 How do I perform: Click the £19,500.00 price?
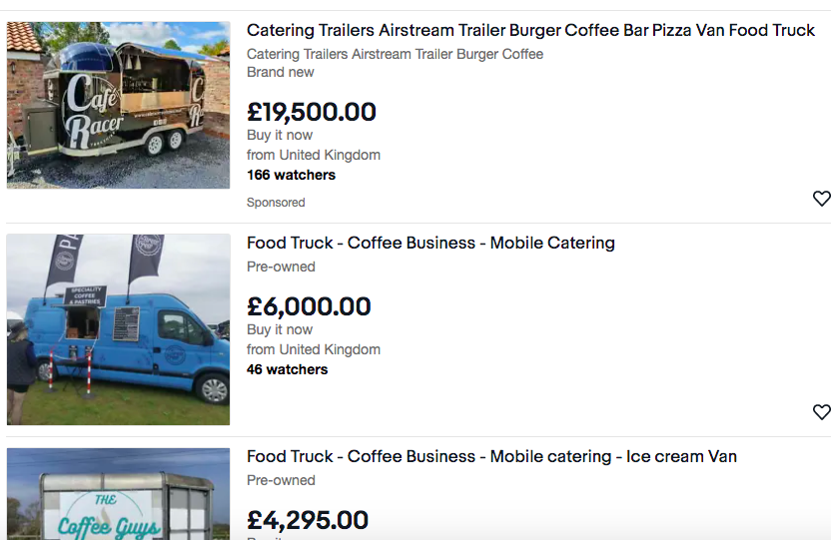[312, 112]
